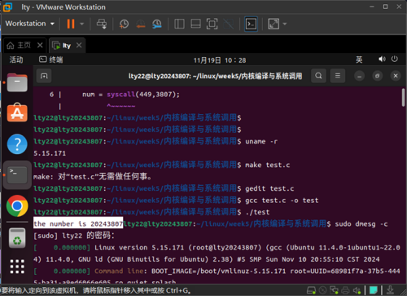The image size is (407, 296).
Task: Click the 'gcc test.c -o test' command
Action: pyautogui.click(x=282, y=201)
